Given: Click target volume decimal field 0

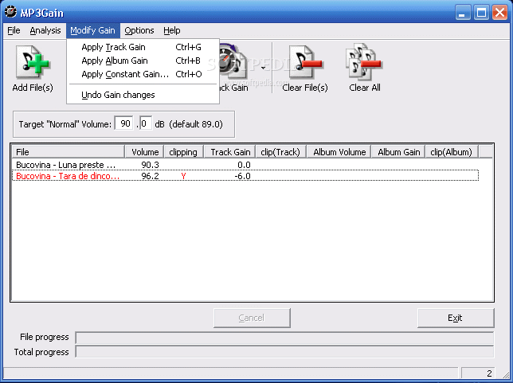Looking at the screenshot, I should 146,123.
